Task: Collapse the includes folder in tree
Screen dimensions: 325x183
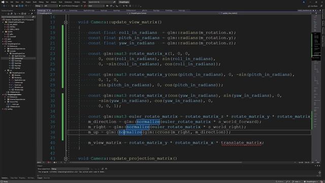Action: click(x=6, y=51)
